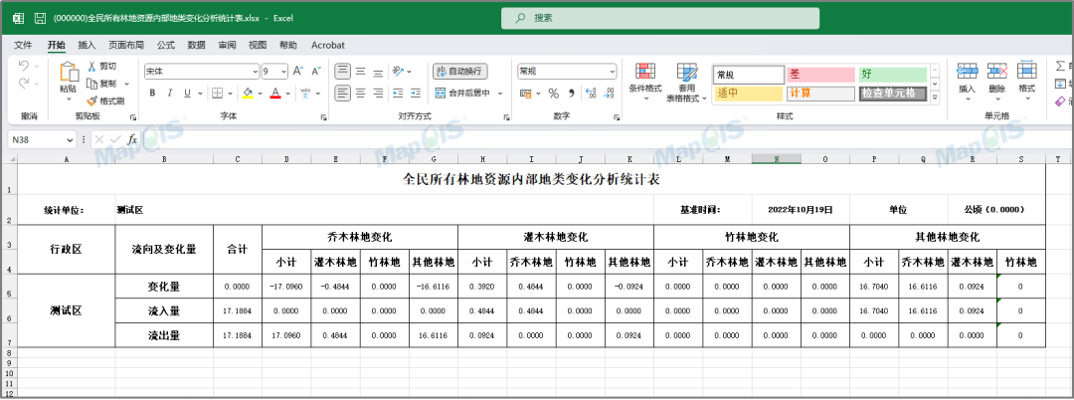Increase indent of cell text
This screenshot has height=400, width=1074.
click(416, 94)
